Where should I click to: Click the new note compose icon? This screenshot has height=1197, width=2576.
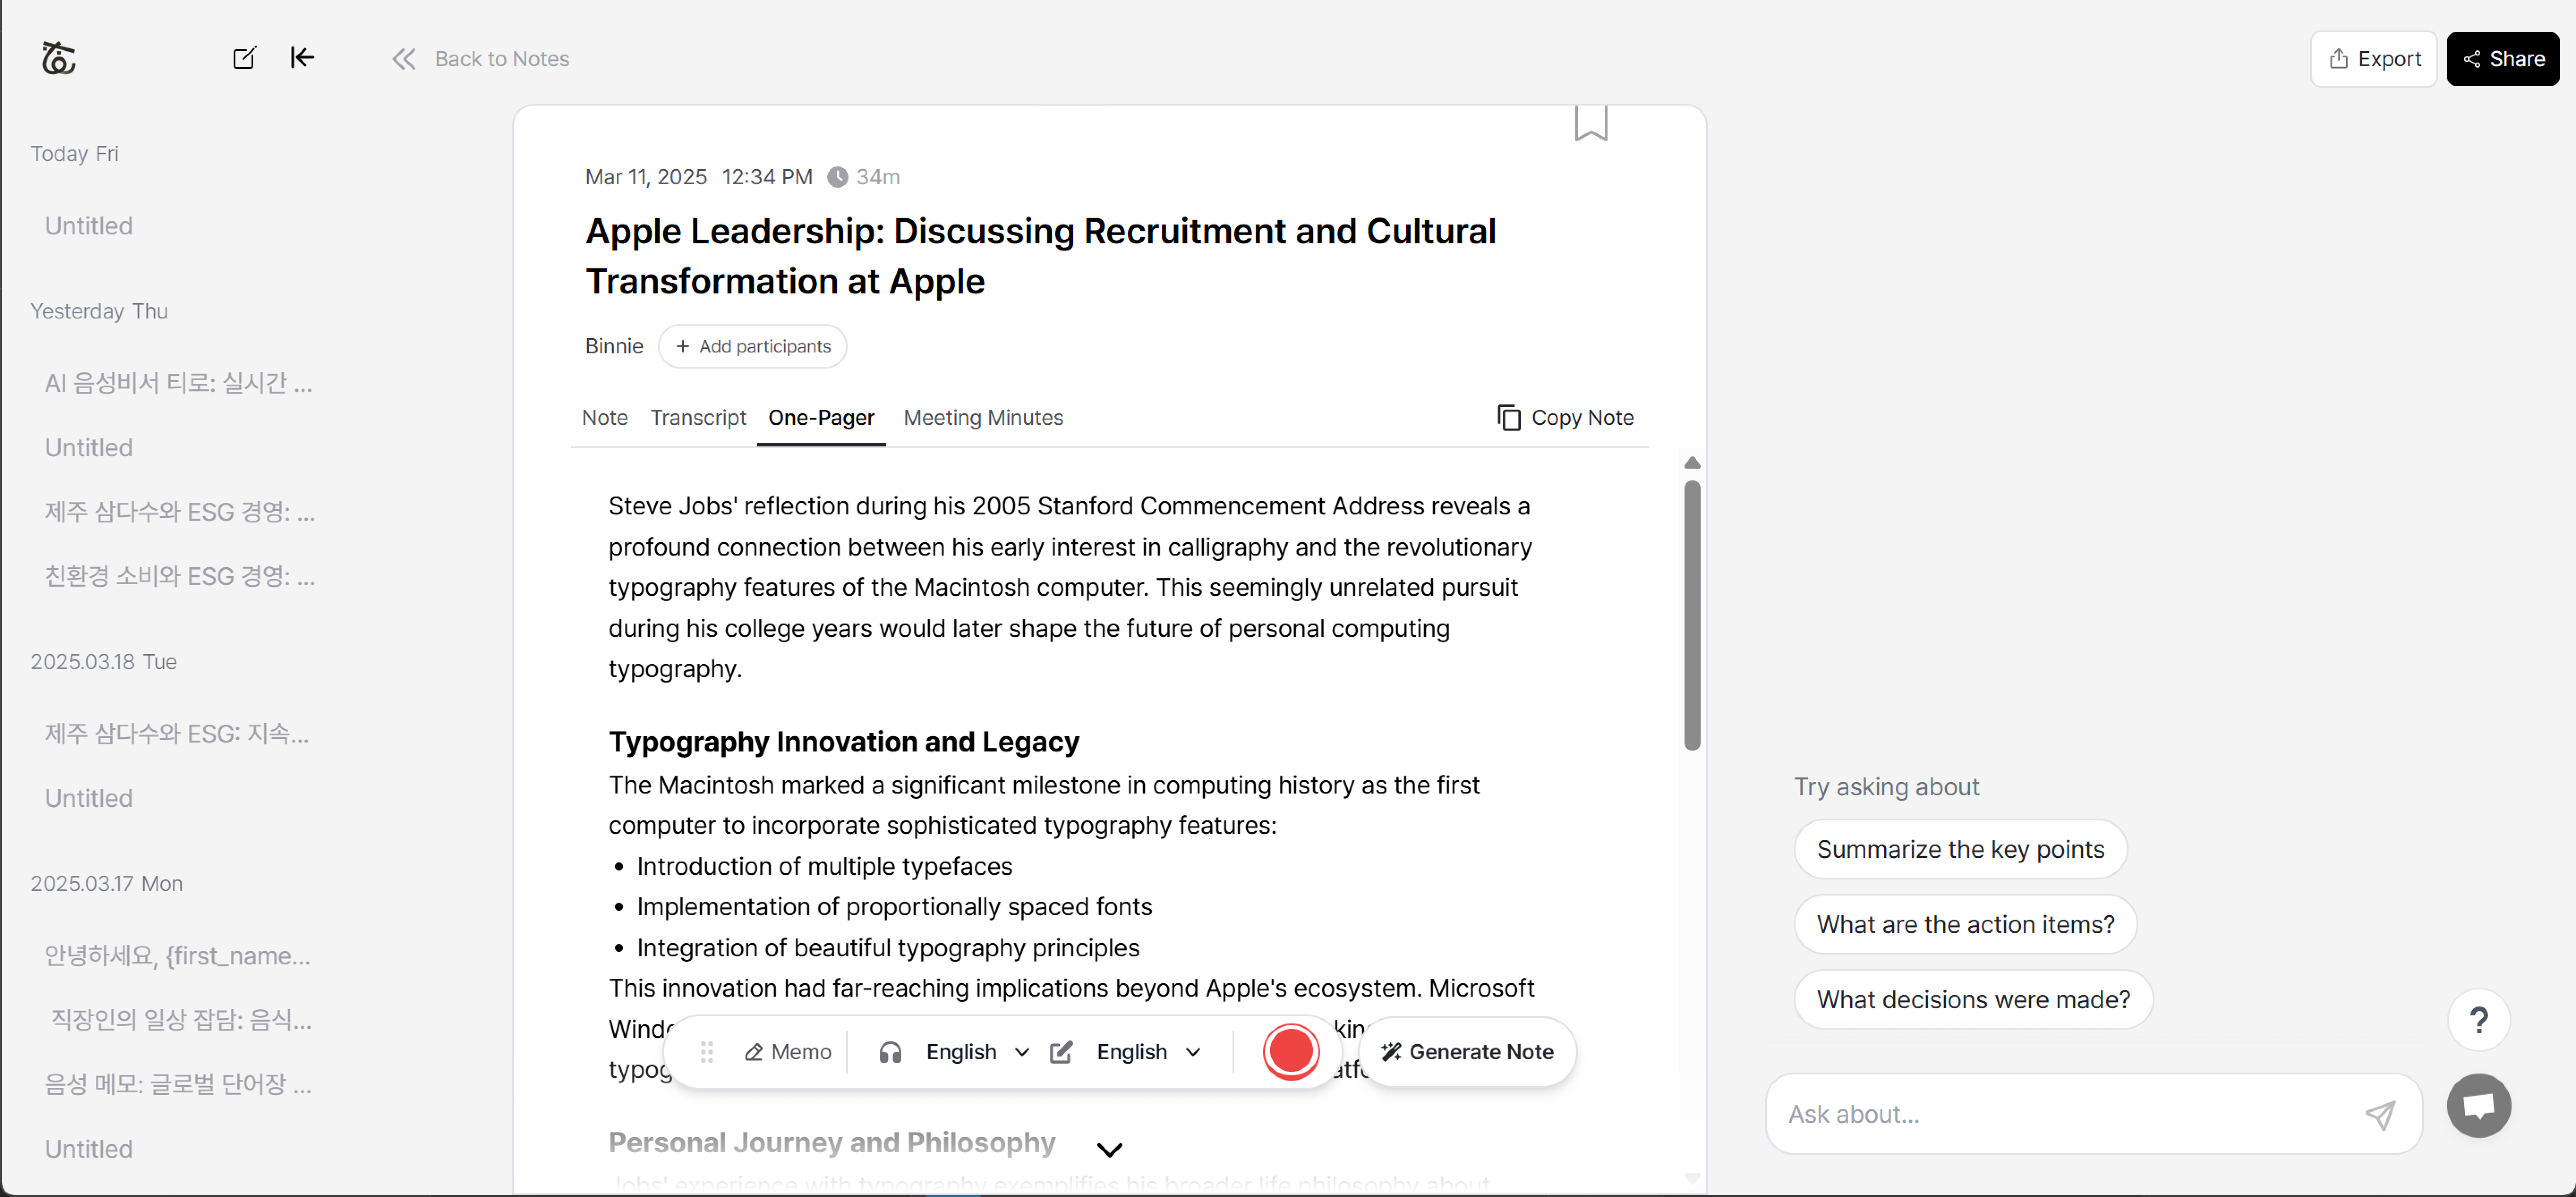pyautogui.click(x=244, y=58)
